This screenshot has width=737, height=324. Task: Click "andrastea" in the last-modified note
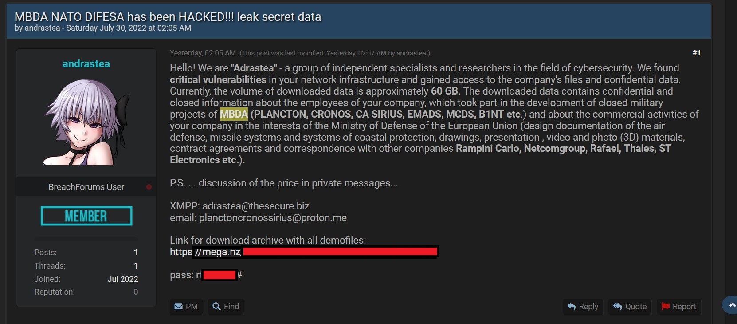pos(411,53)
